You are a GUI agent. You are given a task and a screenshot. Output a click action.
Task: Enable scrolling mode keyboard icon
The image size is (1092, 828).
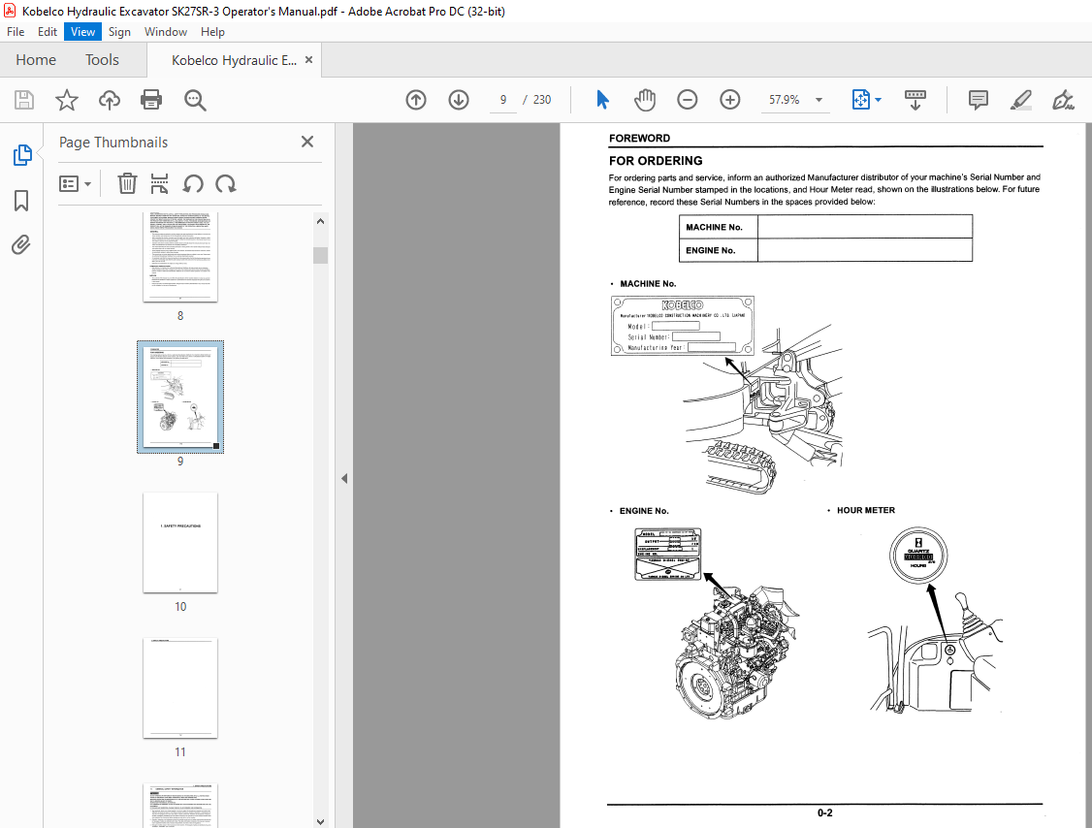tap(915, 100)
